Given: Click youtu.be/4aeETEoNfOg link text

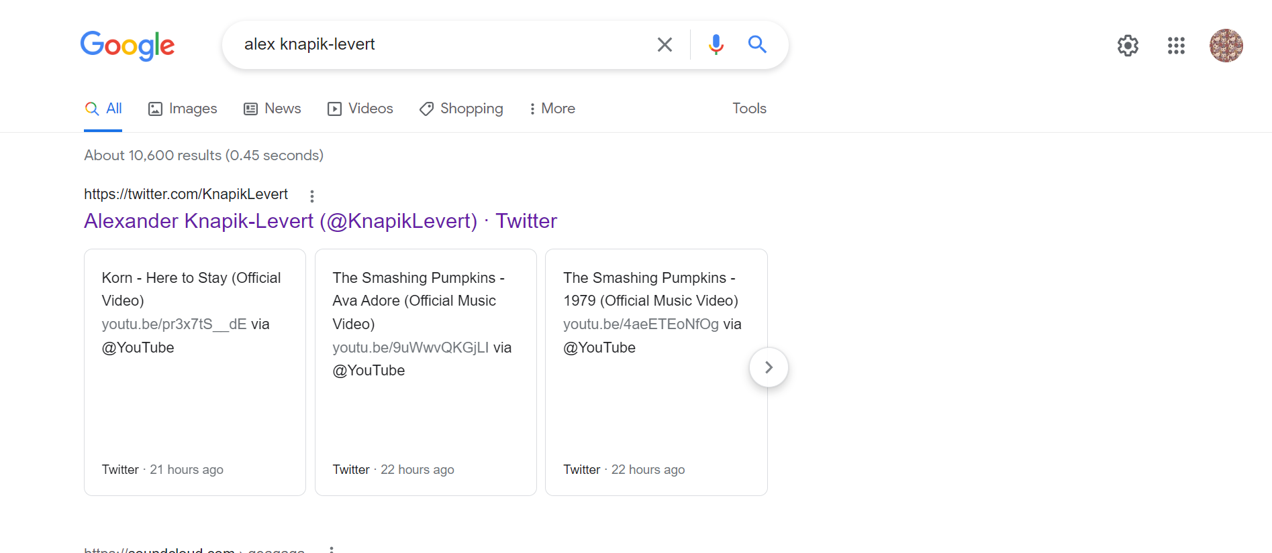Looking at the screenshot, I should (x=641, y=324).
